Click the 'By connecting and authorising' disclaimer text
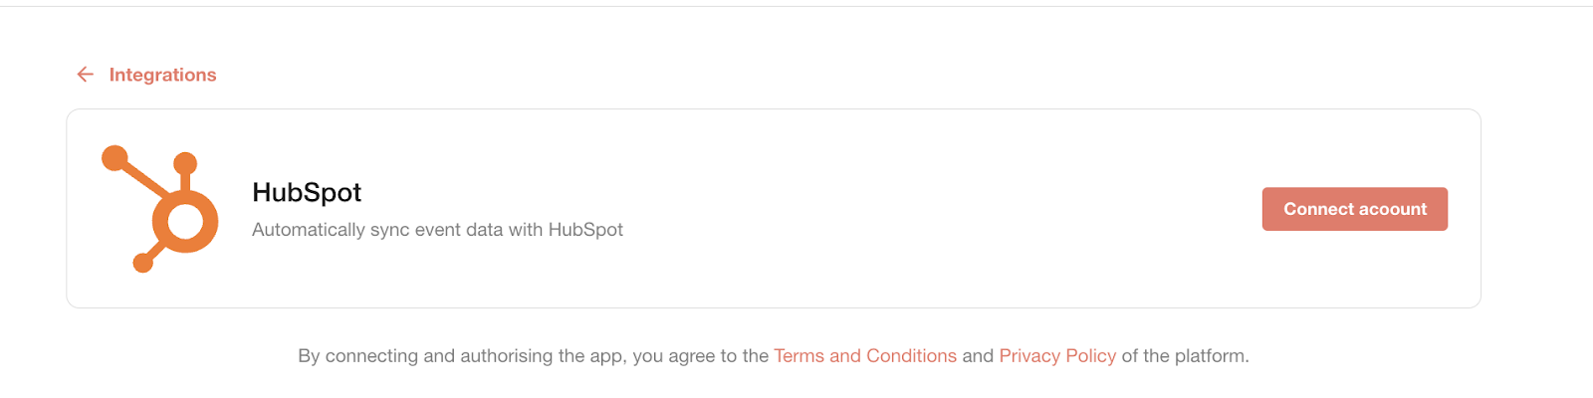Image resolution: width=1593 pixels, height=398 pixels. tap(534, 356)
